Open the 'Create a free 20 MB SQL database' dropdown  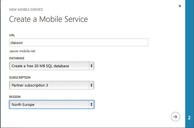51,66
